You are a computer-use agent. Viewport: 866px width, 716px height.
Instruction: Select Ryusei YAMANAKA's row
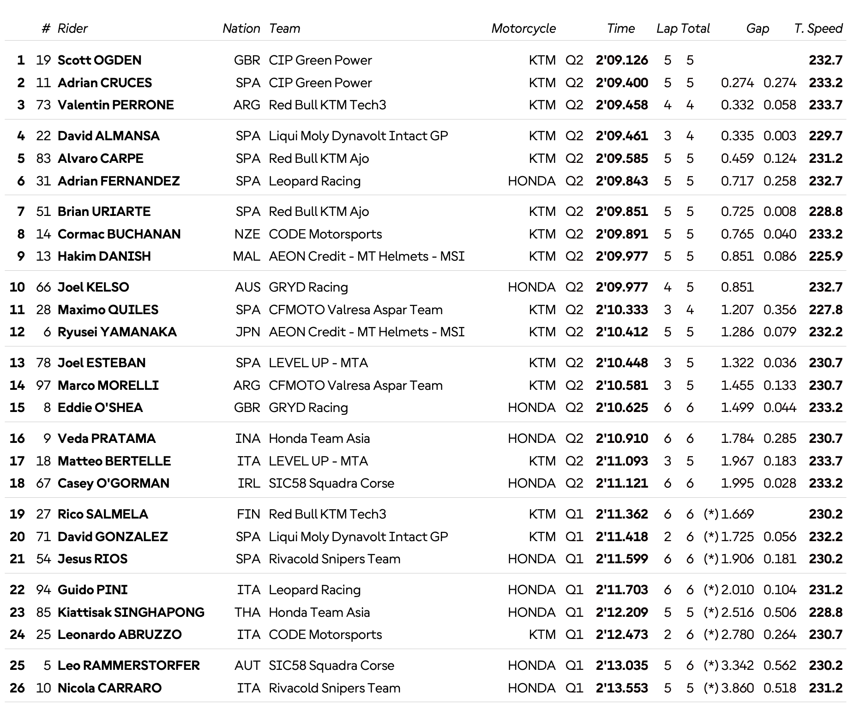[426, 332]
